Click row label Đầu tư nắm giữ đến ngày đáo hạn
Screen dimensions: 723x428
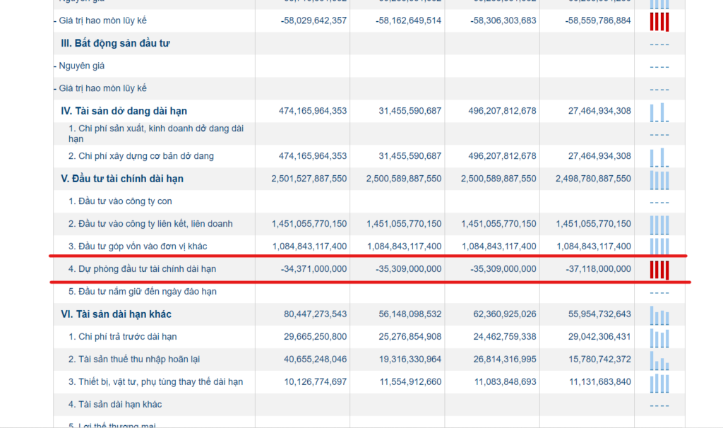click(x=143, y=292)
